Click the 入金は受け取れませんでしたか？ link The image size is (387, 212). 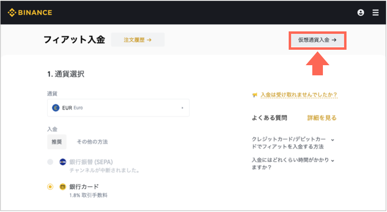(299, 95)
